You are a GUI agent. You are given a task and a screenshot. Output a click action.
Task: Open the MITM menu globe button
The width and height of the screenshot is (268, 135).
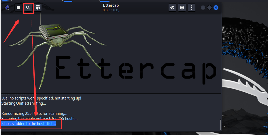pyautogui.click(x=172, y=8)
